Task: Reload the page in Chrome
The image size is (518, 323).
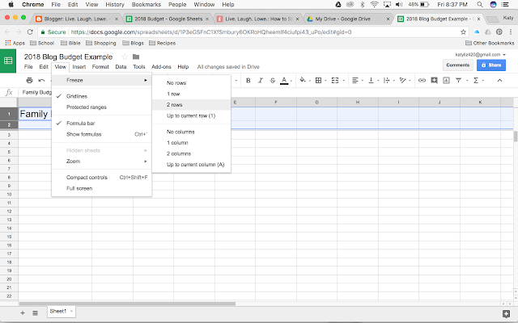Action: 30,32
